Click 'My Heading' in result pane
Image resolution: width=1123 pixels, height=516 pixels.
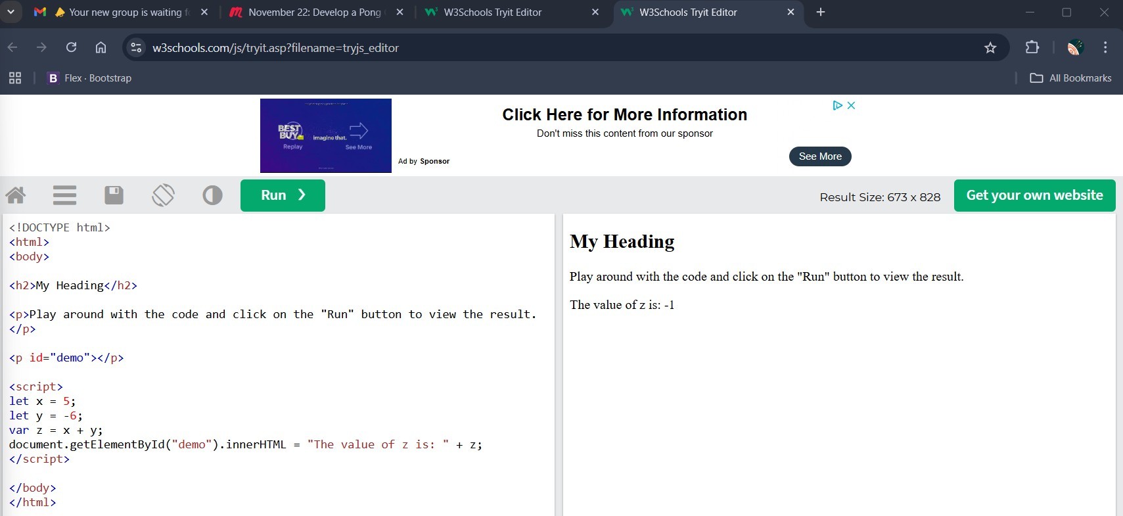tap(622, 241)
